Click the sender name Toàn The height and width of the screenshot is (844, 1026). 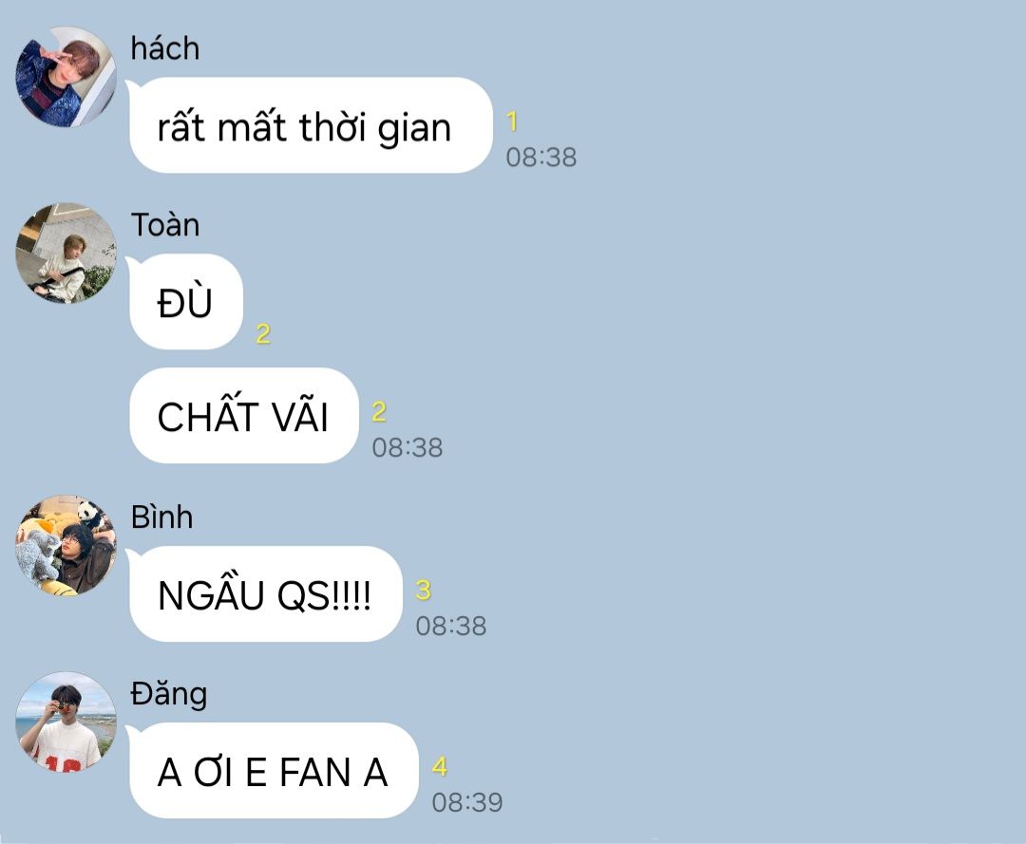[165, 225]
